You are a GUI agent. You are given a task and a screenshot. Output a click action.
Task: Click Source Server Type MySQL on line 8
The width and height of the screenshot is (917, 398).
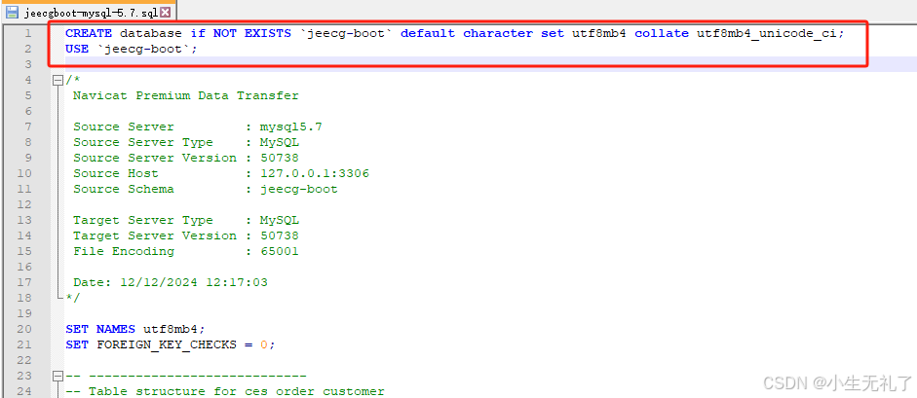pyautogui.click(x=280, y=142)
